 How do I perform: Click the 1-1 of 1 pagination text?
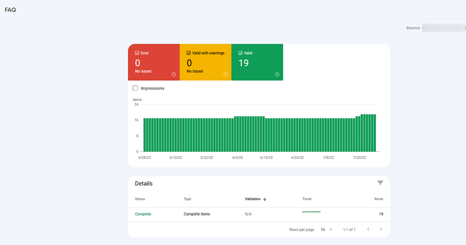[349, 230]
